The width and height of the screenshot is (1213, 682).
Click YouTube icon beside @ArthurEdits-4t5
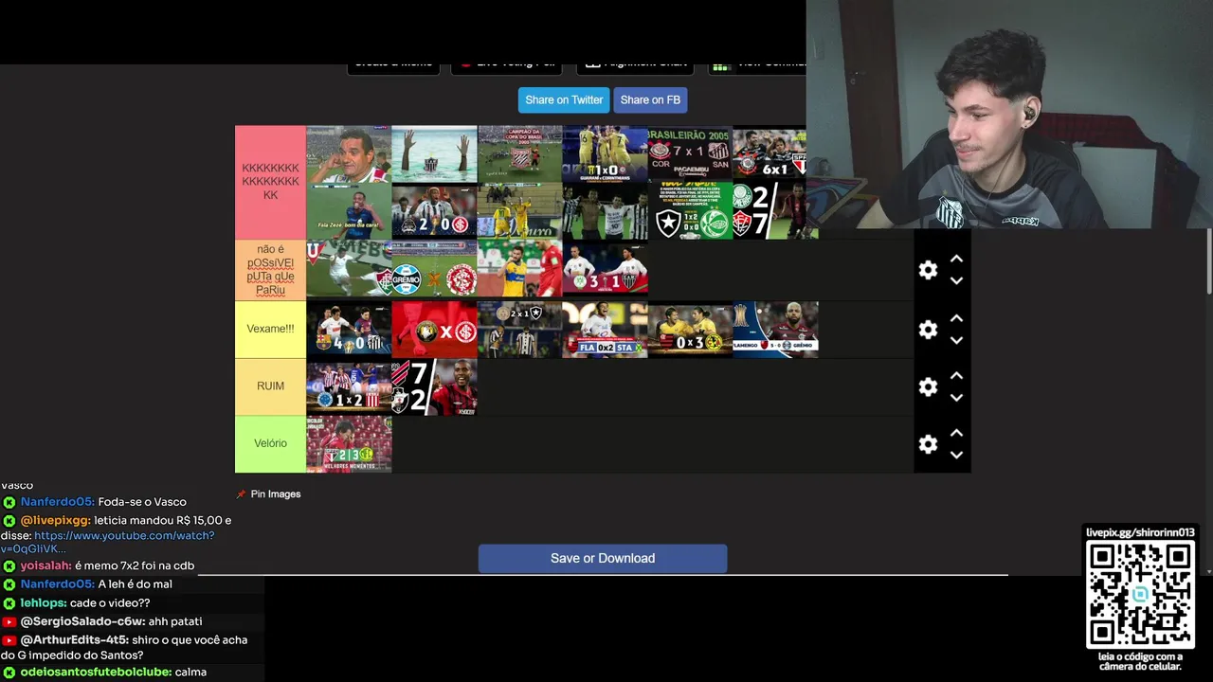(9, 640)
